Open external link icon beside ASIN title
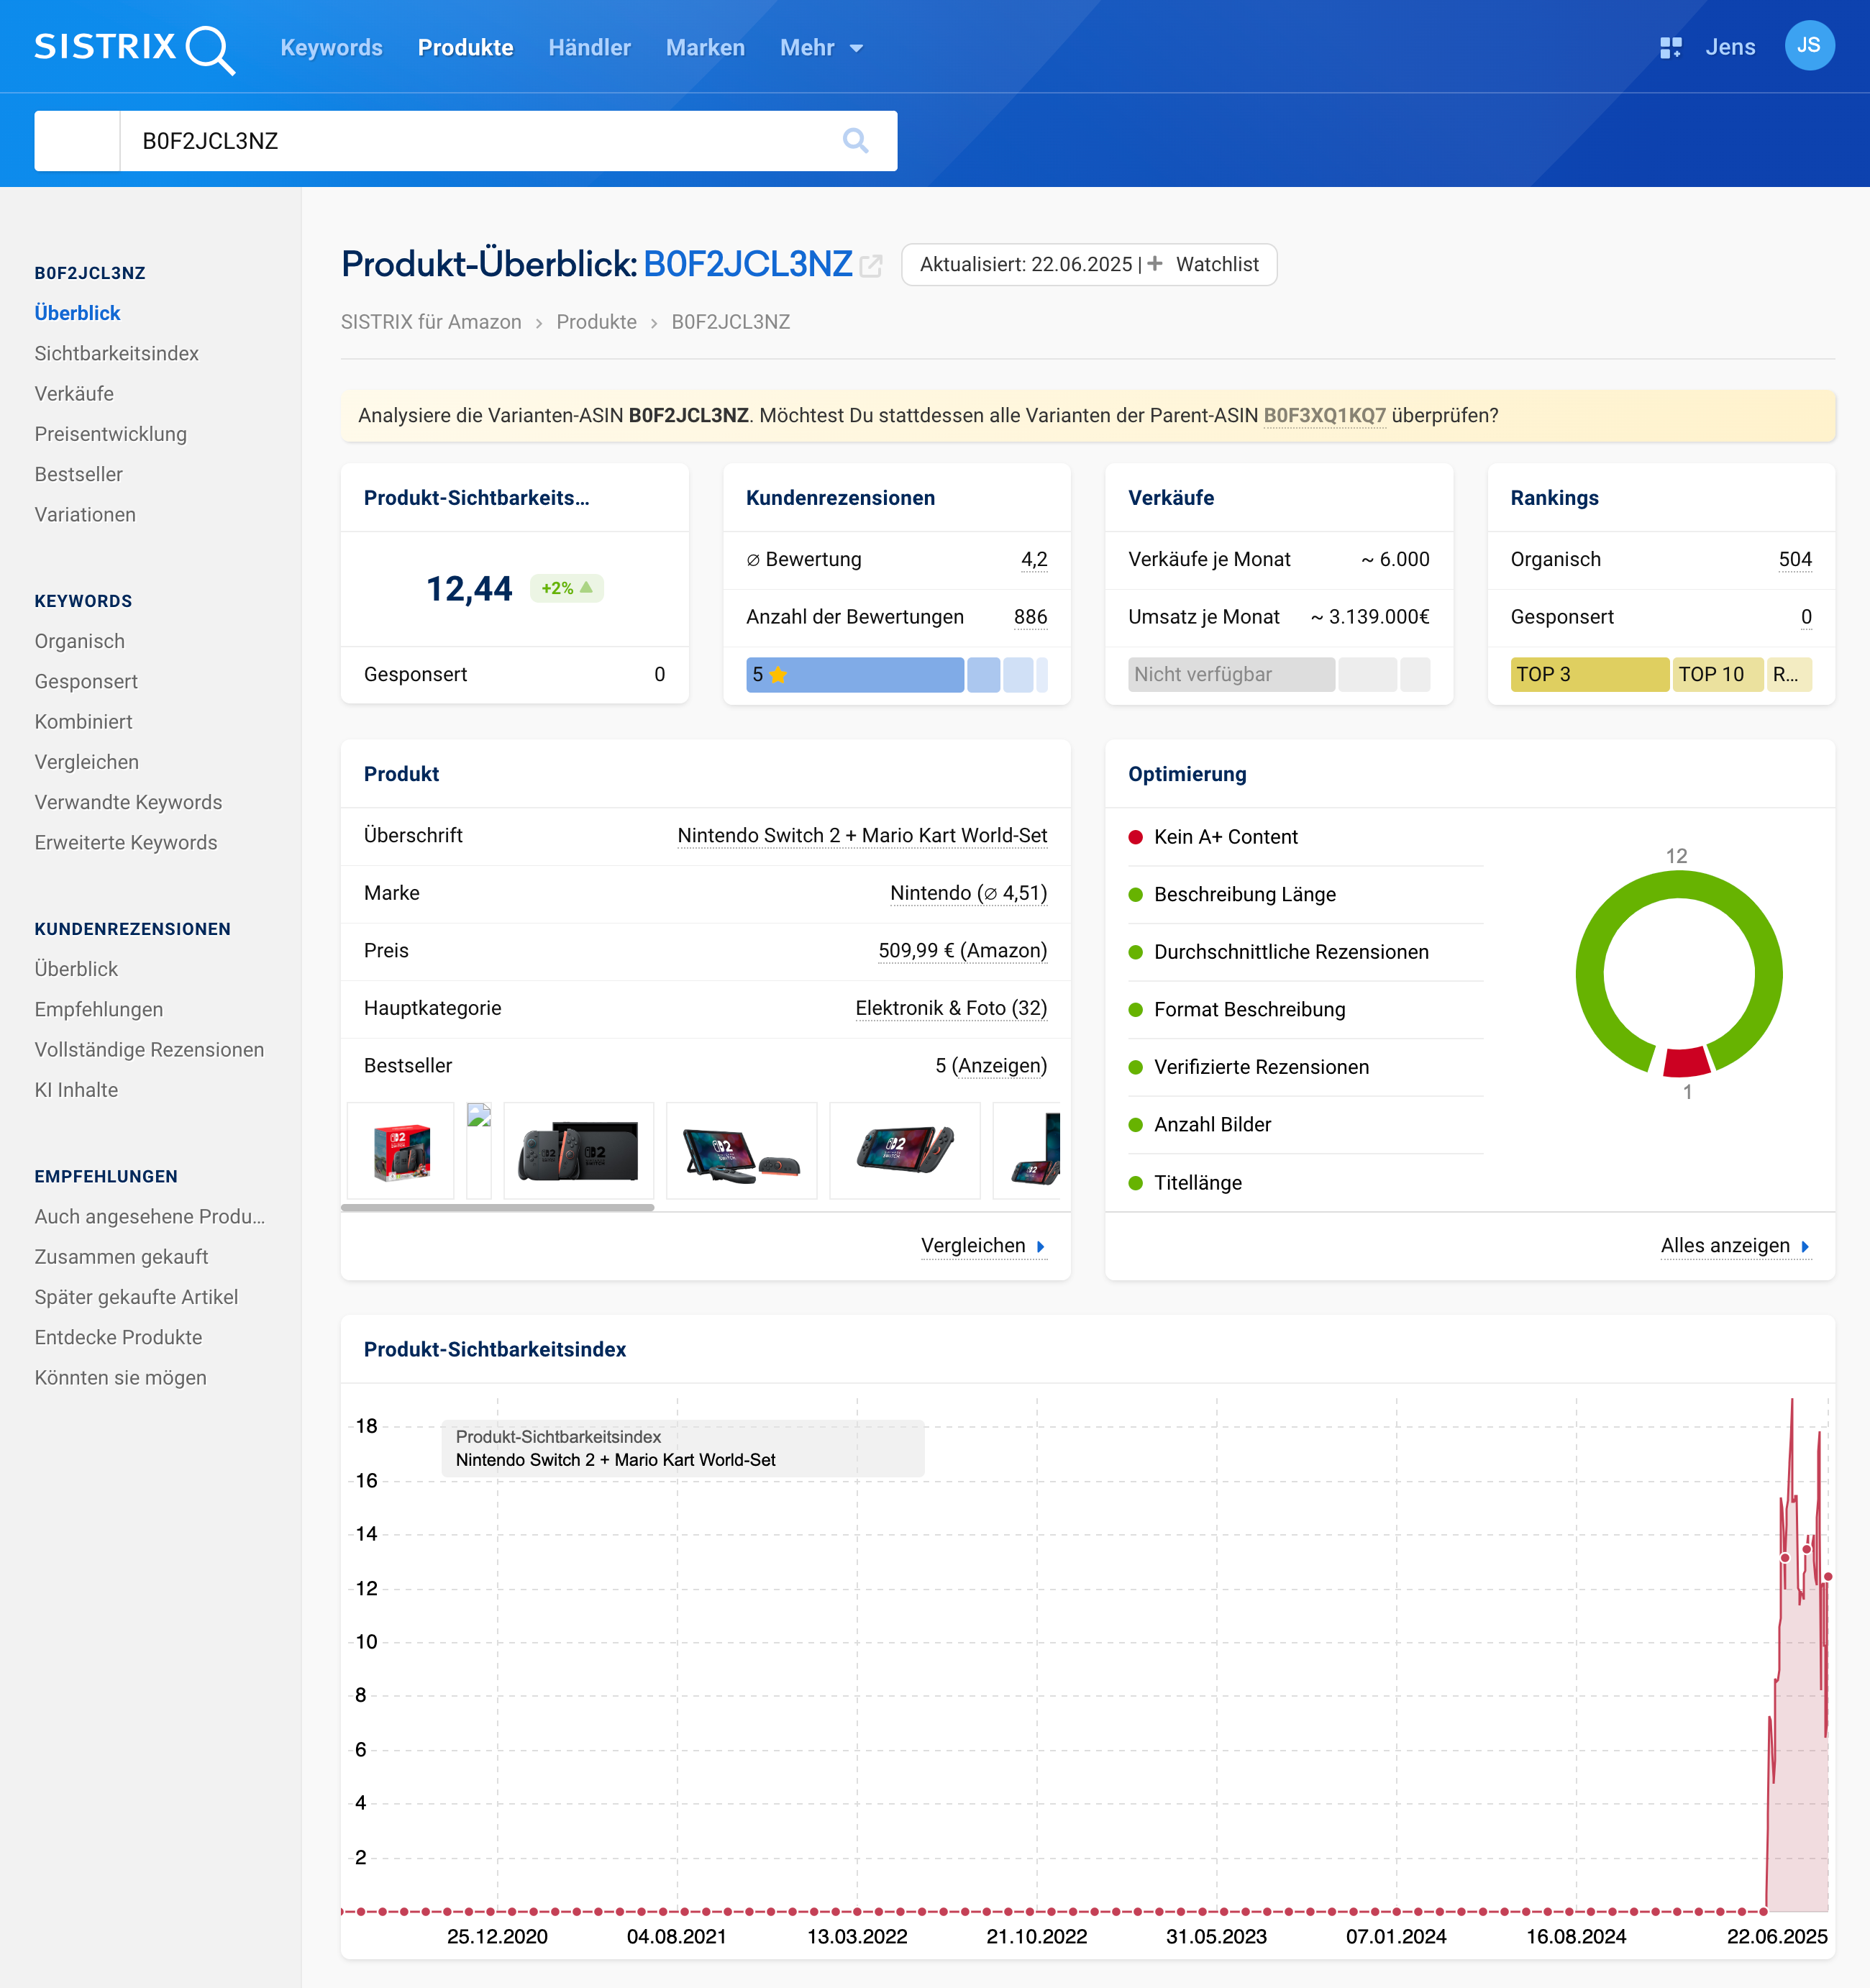 (871, 266)
